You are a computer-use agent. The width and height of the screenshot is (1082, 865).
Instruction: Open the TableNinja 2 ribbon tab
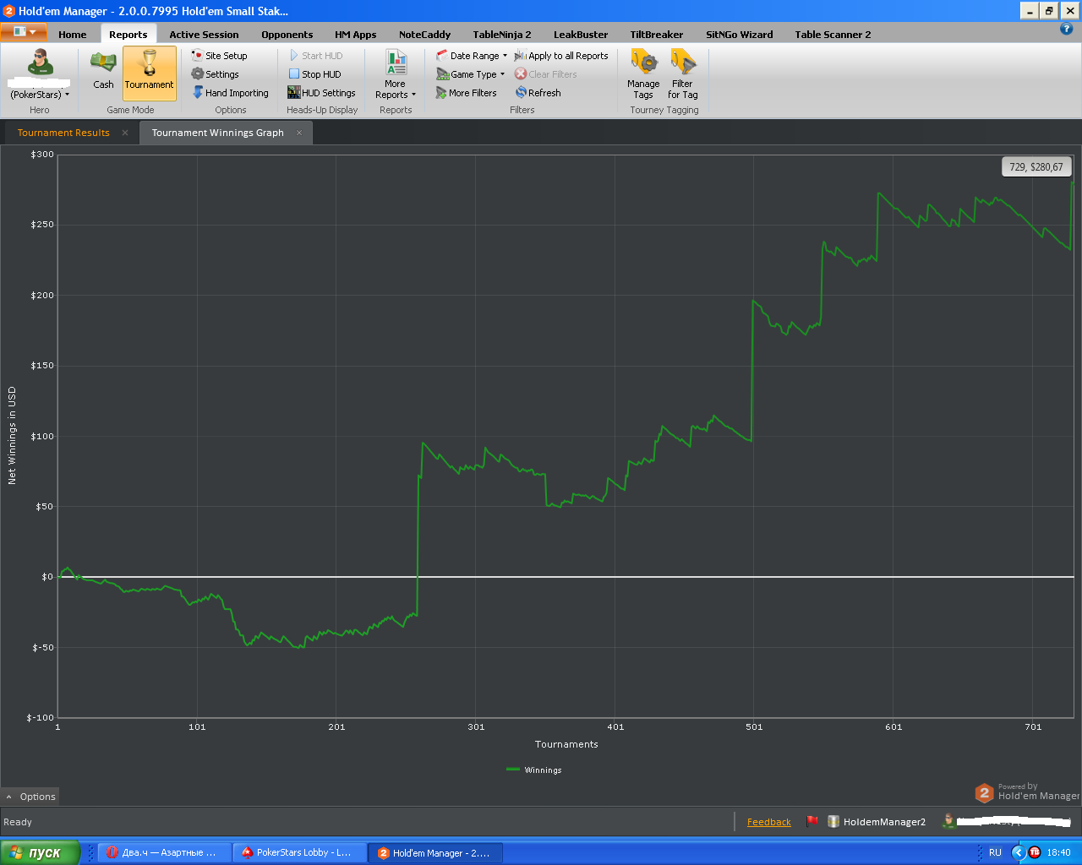click(x=502, y=35)
